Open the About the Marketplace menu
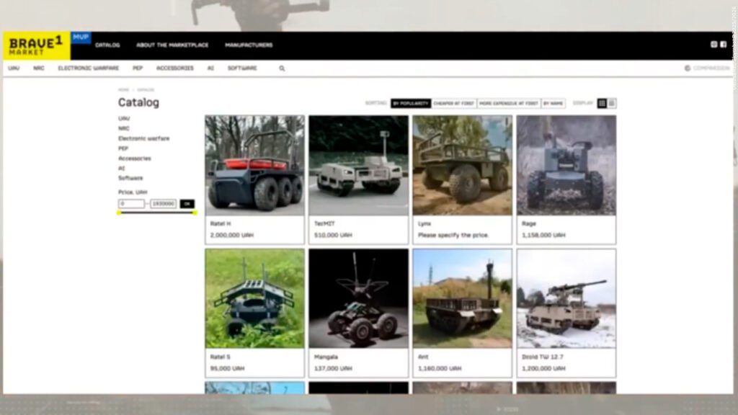The width and height of the screenshot is (738, 415). (172, 45)
